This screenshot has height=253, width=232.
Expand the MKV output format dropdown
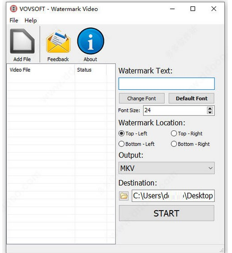click(167, 168)
